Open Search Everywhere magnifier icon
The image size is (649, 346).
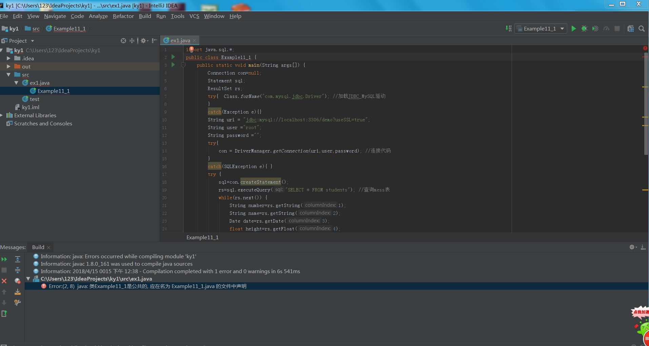pos(642,29)
